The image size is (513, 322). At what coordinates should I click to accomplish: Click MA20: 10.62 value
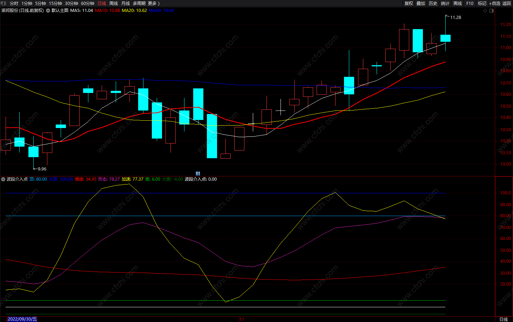(134, 11)
